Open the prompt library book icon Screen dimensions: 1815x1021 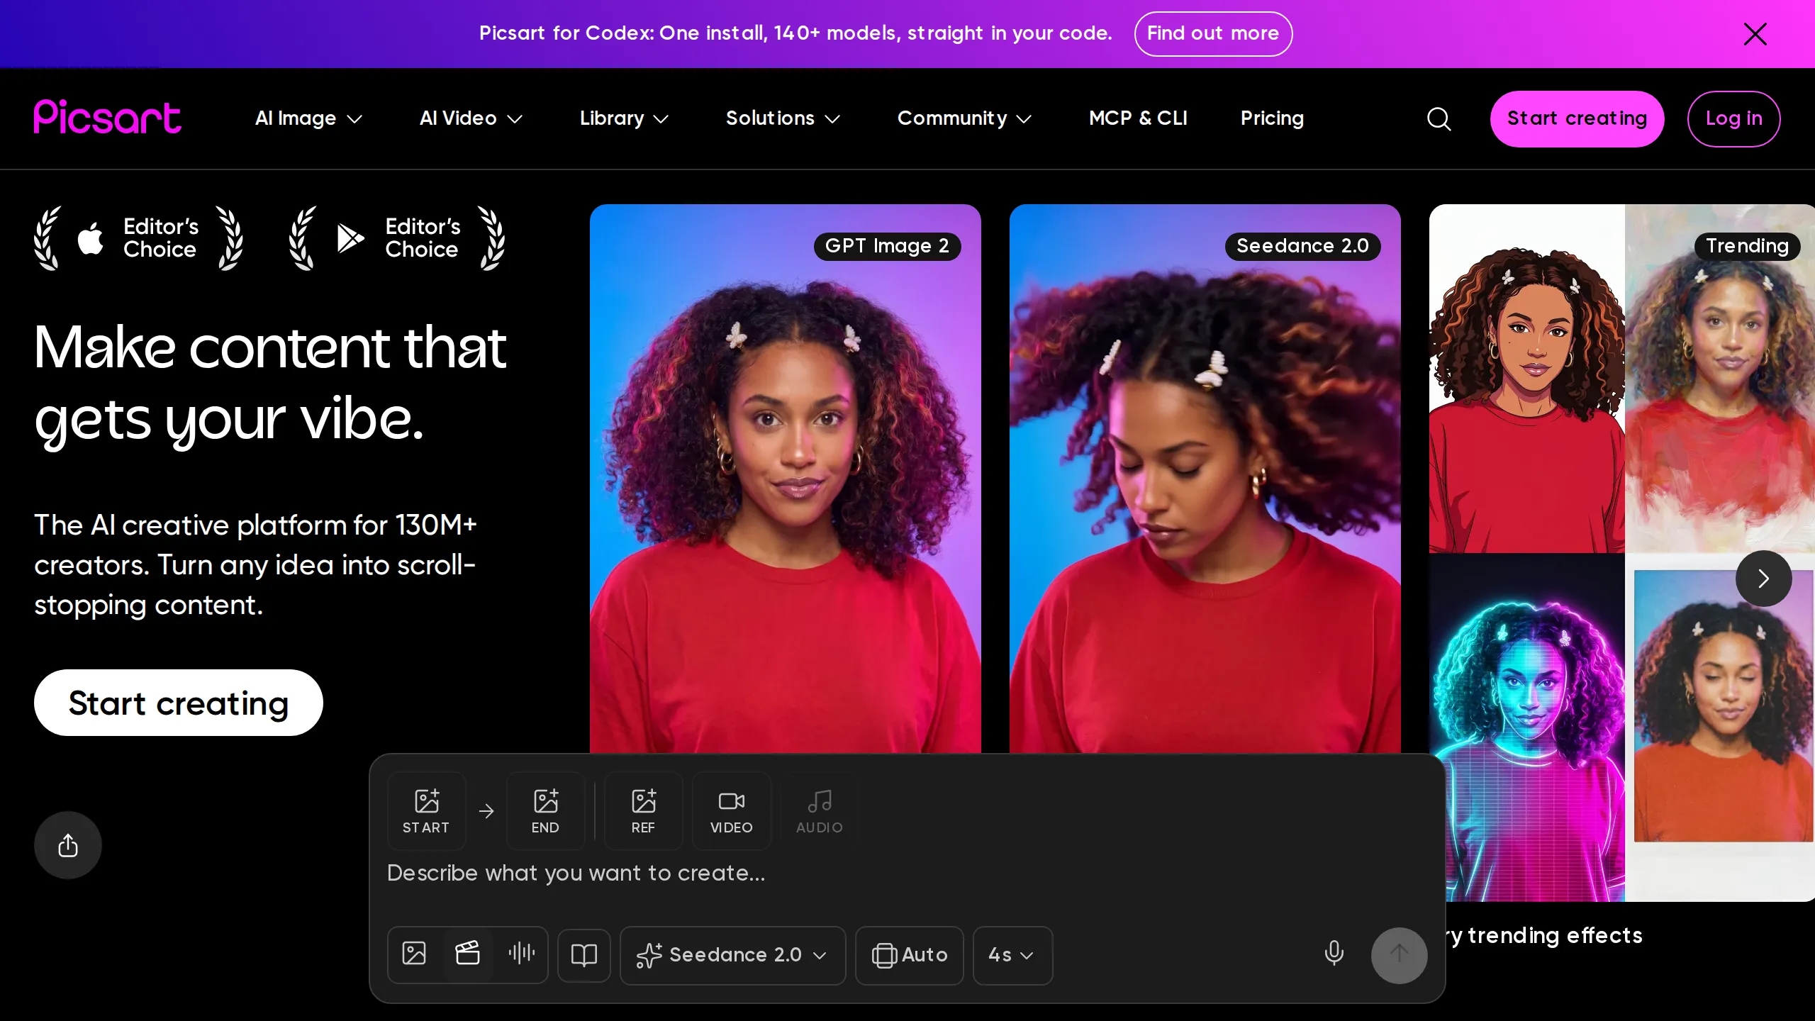(x=584, y=955)
